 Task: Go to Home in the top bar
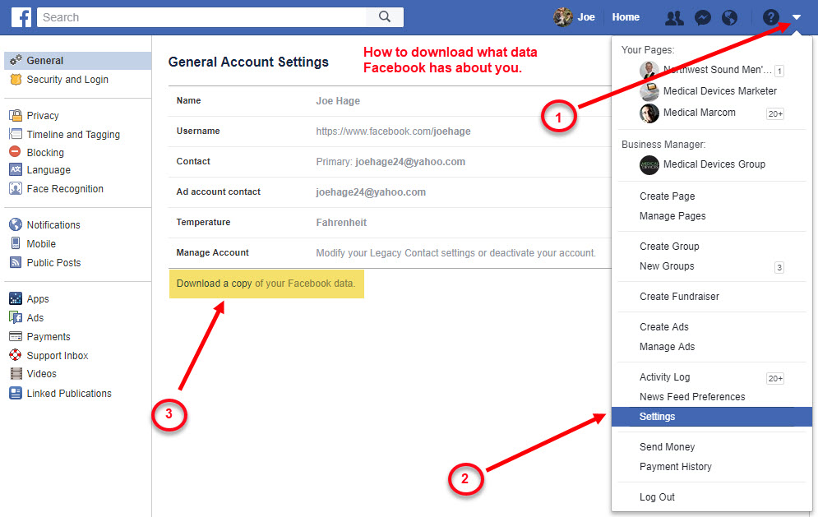click(626, 17)
